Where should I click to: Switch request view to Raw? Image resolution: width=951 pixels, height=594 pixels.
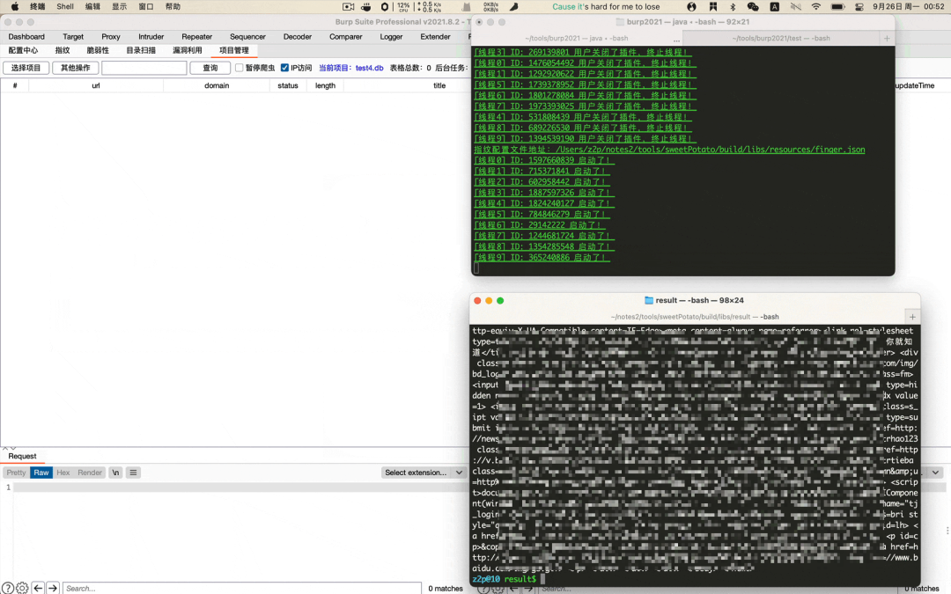(41, 473)
